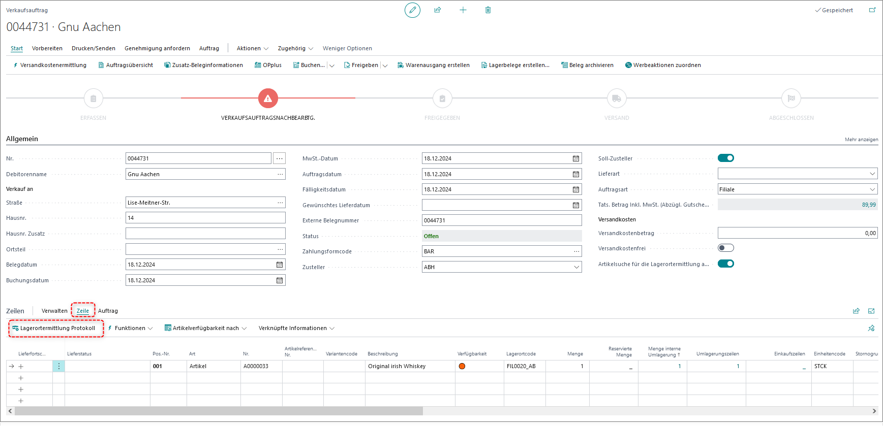Select the Vorbereiten tab

click(x=47, y=48)
